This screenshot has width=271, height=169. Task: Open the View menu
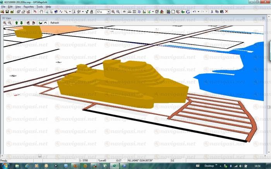18,7
